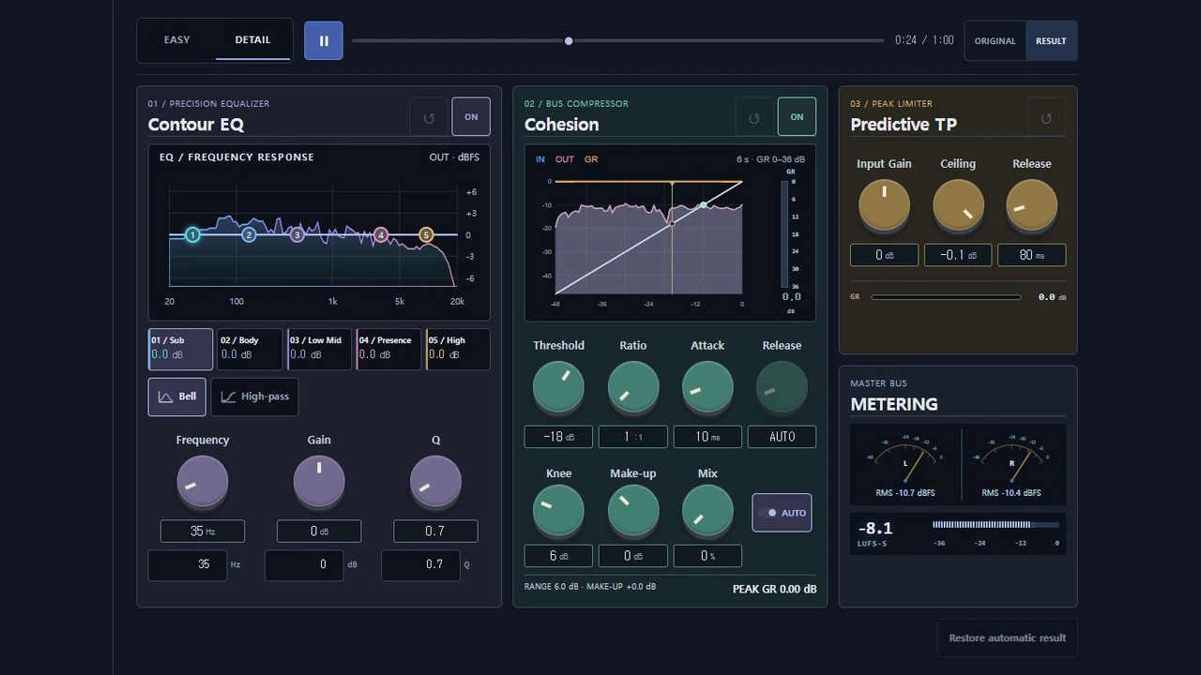Switch to the EASY tab

pyautogui.click(x=176, y=40)
